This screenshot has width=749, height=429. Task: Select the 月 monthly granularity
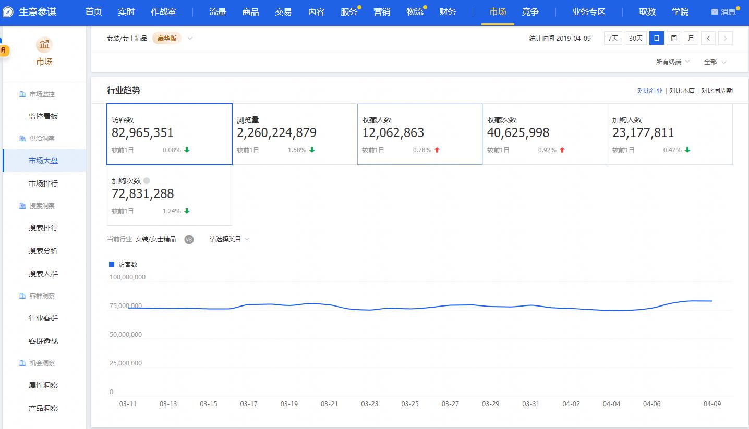coord(691,38)
